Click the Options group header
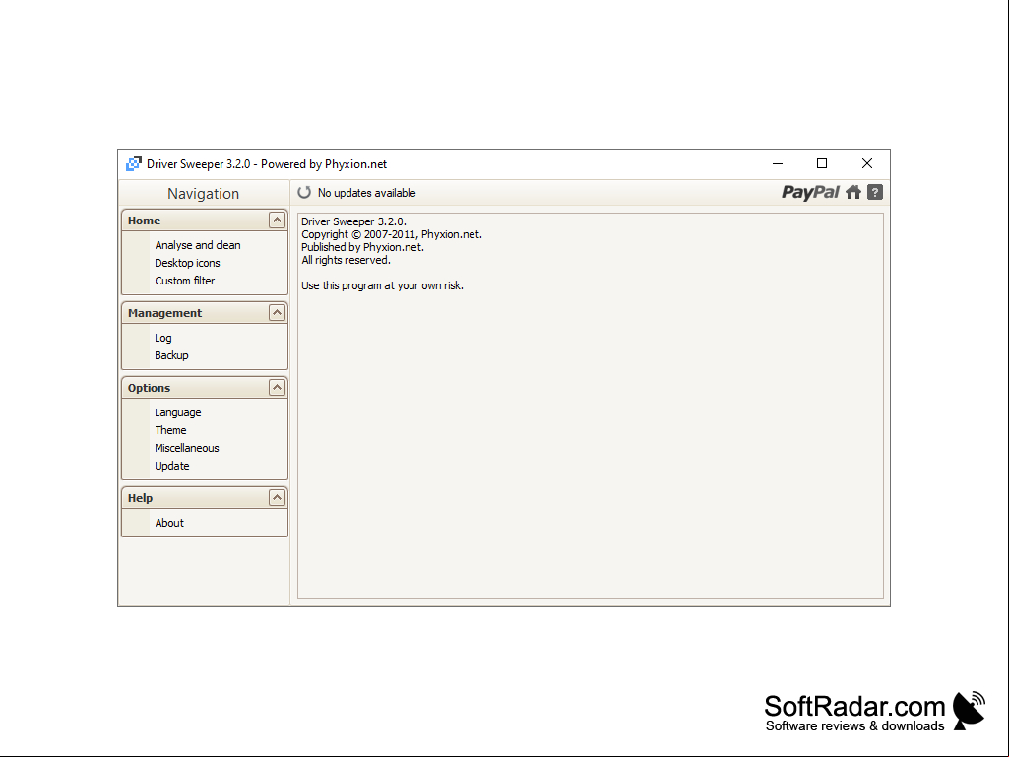This screenshot has height=757, width=1009. (205, 388)
